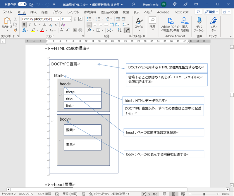Apply subscript formatting
234x196 pixels.
[x=51, y=25]
